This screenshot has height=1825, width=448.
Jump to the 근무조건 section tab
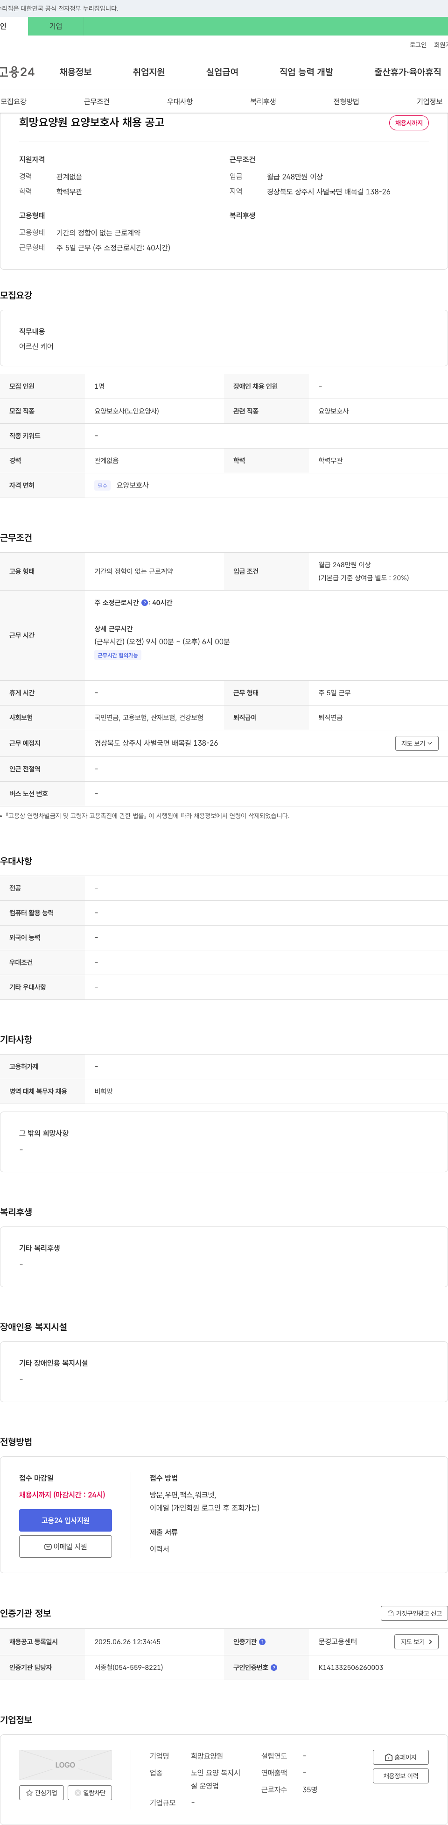coord(97,101)
